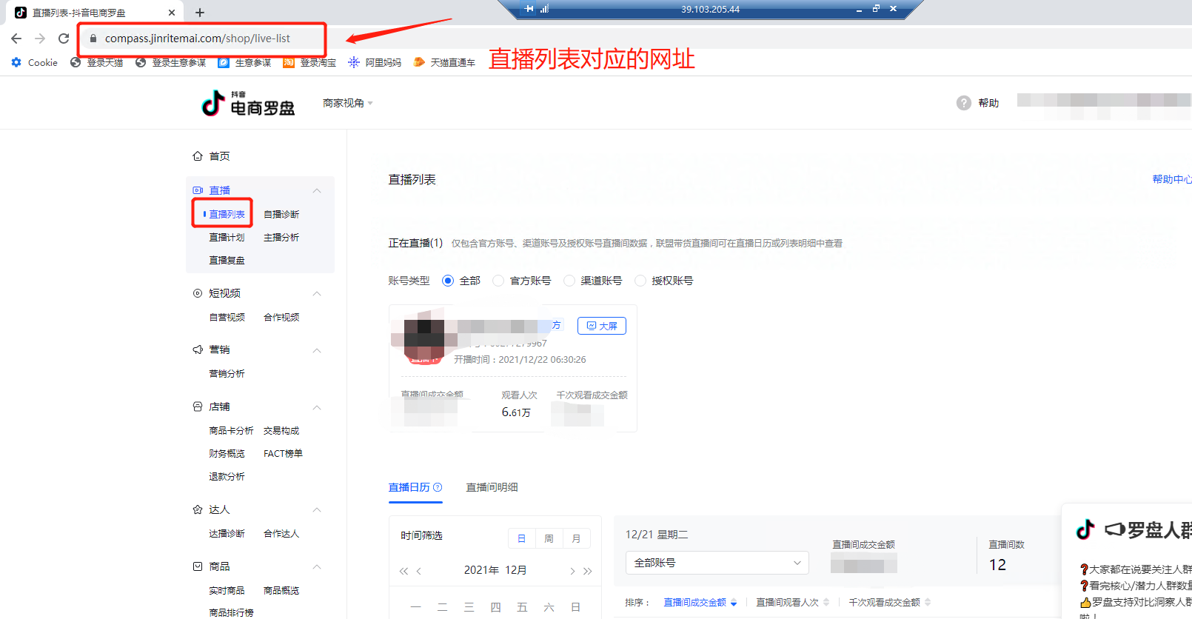
Task: Open the 商家视角 dropdown
Action: click(347, 103)
